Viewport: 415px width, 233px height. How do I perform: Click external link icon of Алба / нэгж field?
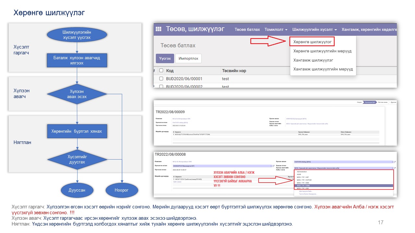[395, 168]
